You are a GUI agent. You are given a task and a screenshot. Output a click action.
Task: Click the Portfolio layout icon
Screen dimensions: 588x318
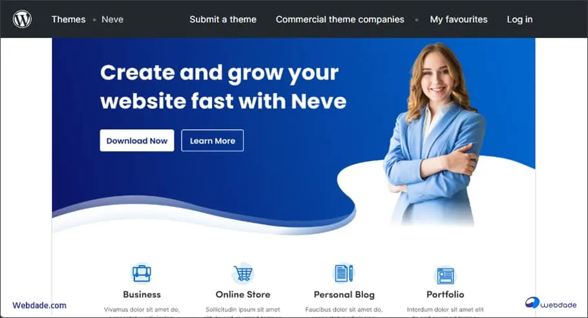tap(445, 275)
